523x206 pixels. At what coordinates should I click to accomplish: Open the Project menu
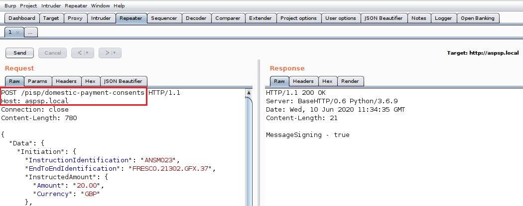coord(28,5)
